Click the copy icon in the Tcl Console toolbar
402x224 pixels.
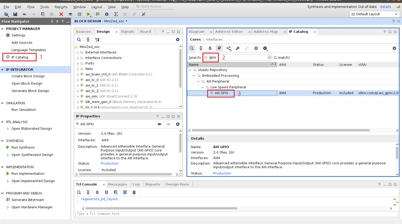point(116,192)
